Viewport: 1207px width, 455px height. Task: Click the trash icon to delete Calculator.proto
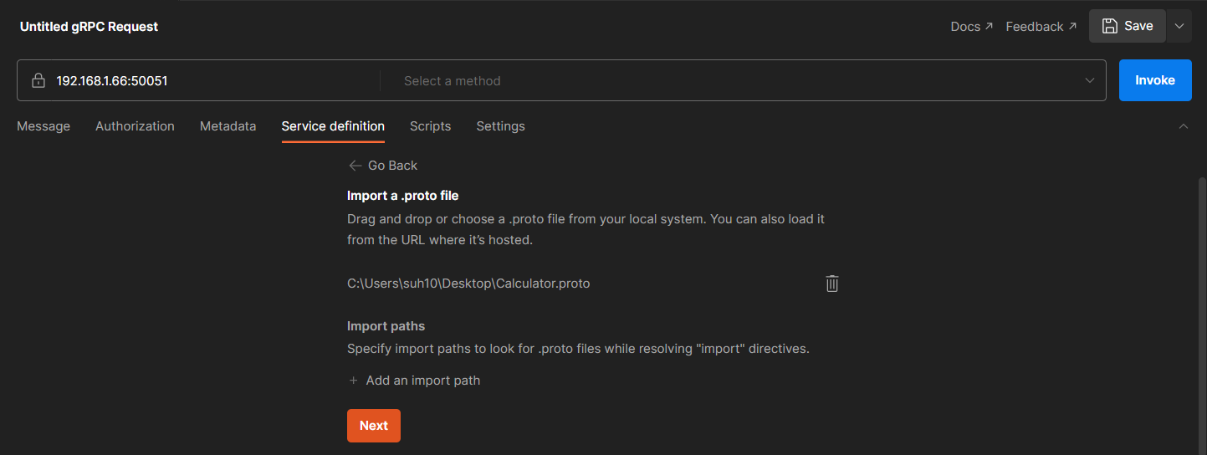click(831, 284)
